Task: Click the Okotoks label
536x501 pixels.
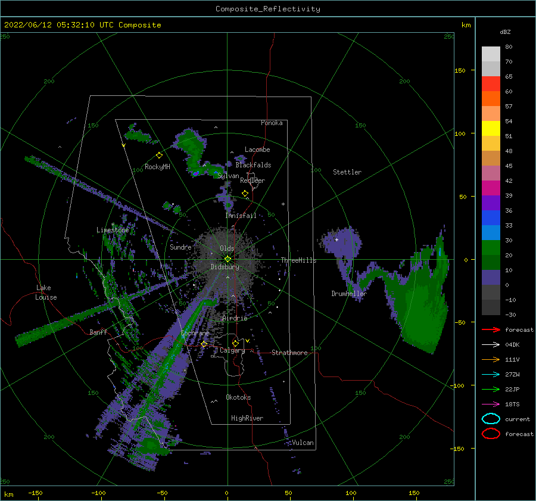Action: (238, 397)
